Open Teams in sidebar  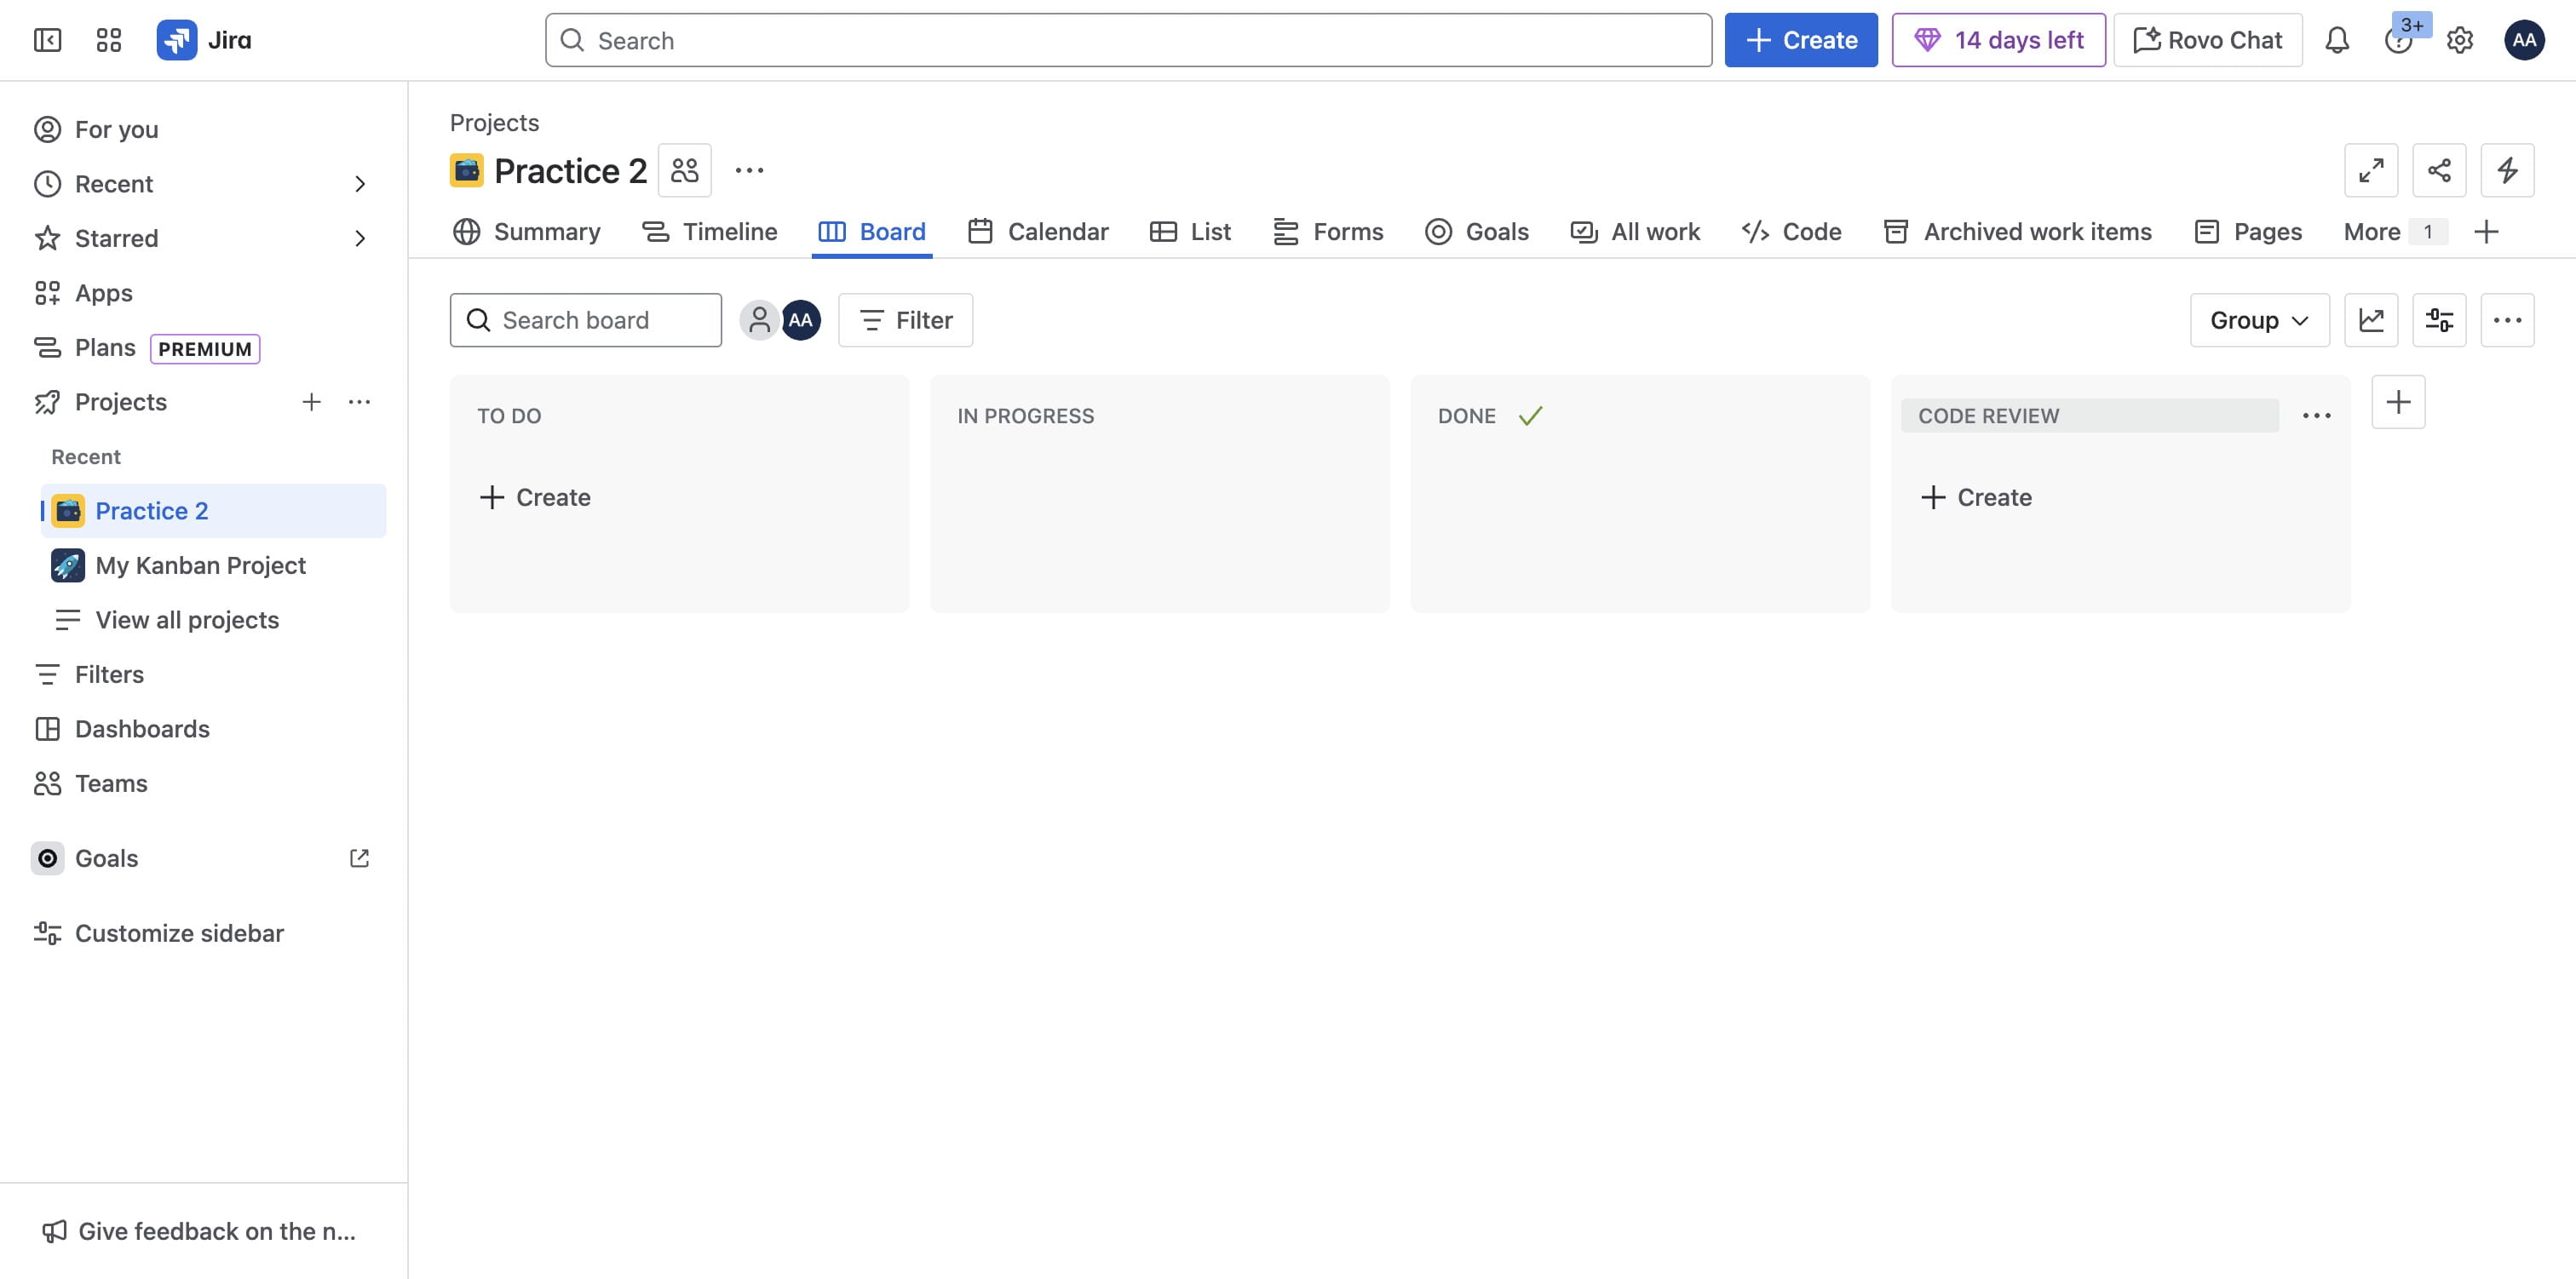[x=204, y=783]
